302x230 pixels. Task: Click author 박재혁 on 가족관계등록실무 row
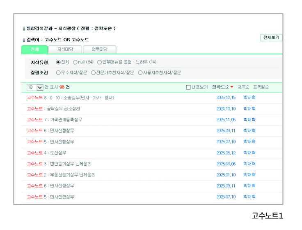[249, 120]
